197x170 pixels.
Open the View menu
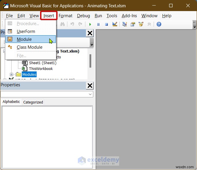[34, 16]
